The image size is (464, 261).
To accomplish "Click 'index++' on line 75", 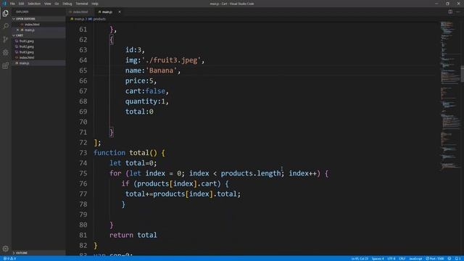I will pyautogui.click(x=303, y=173).
